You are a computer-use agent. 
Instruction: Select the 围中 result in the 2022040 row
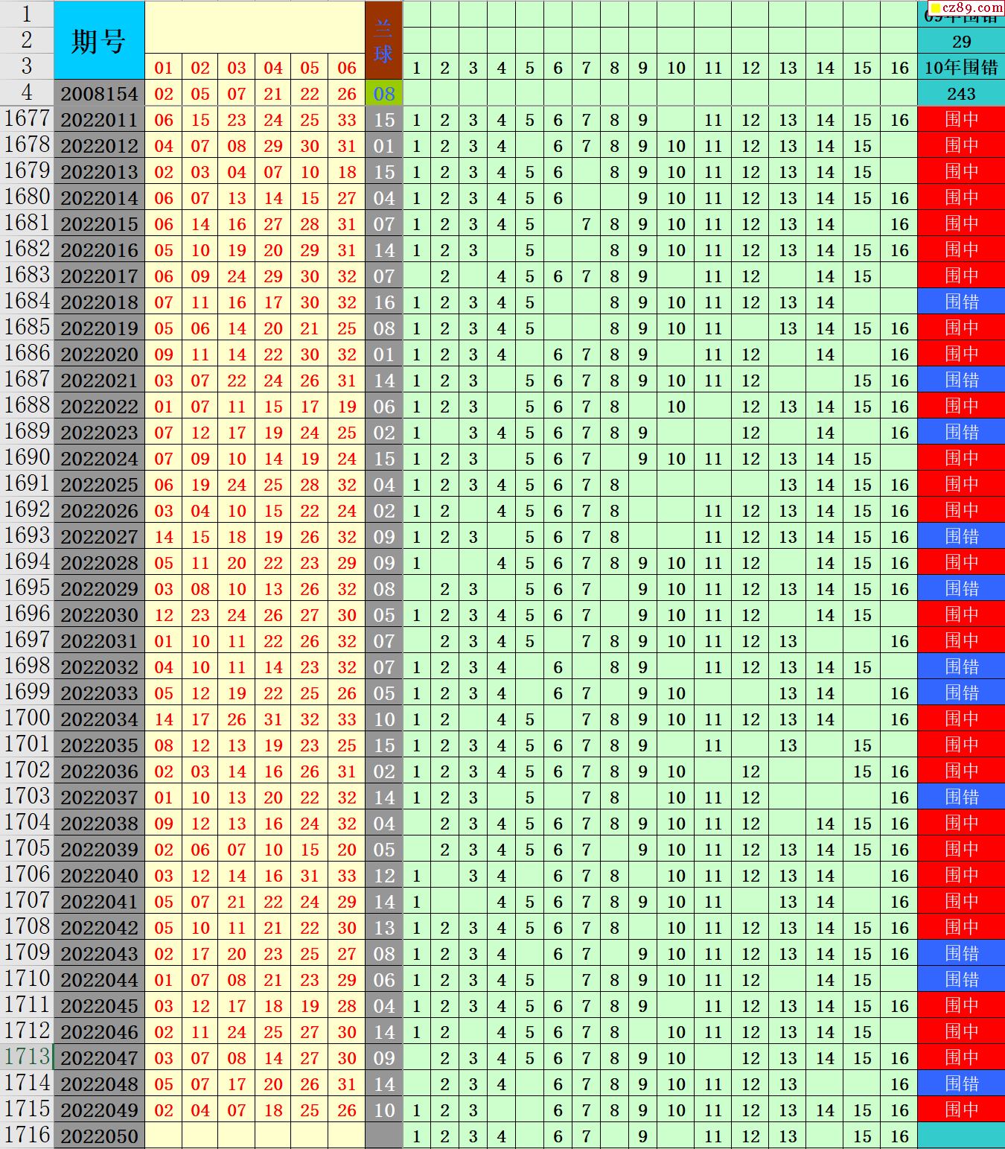pyautogui.click(x=961, y=876)
